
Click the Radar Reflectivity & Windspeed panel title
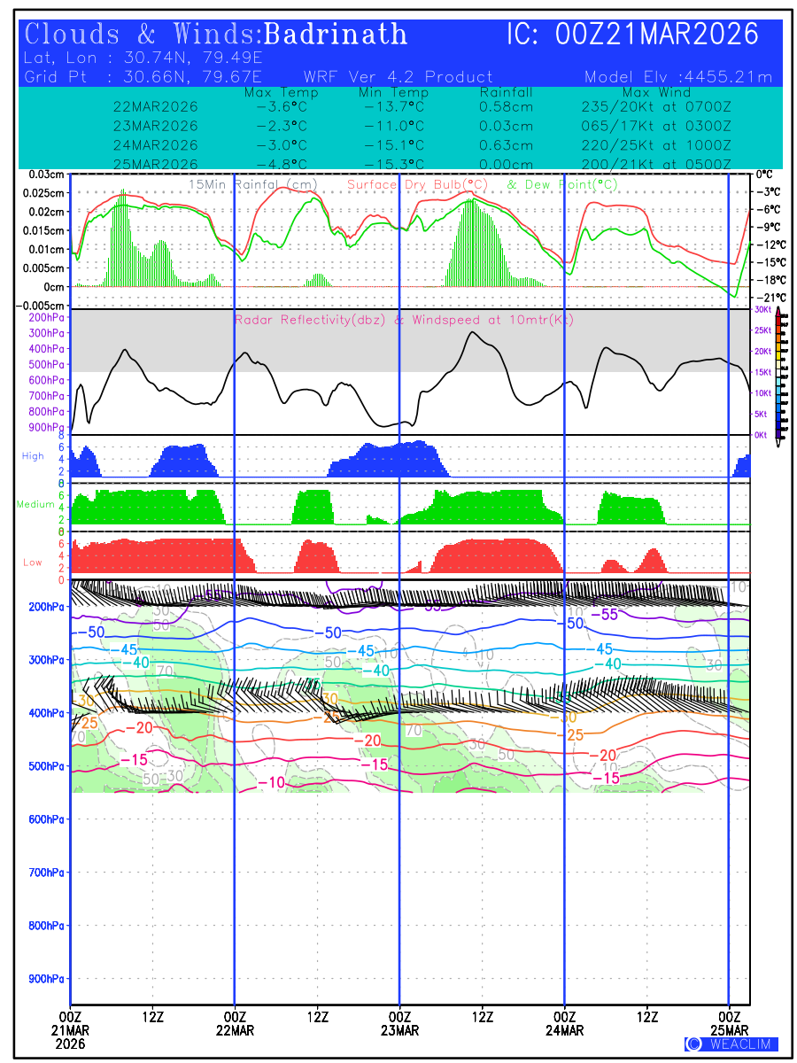tap(404, 320)
